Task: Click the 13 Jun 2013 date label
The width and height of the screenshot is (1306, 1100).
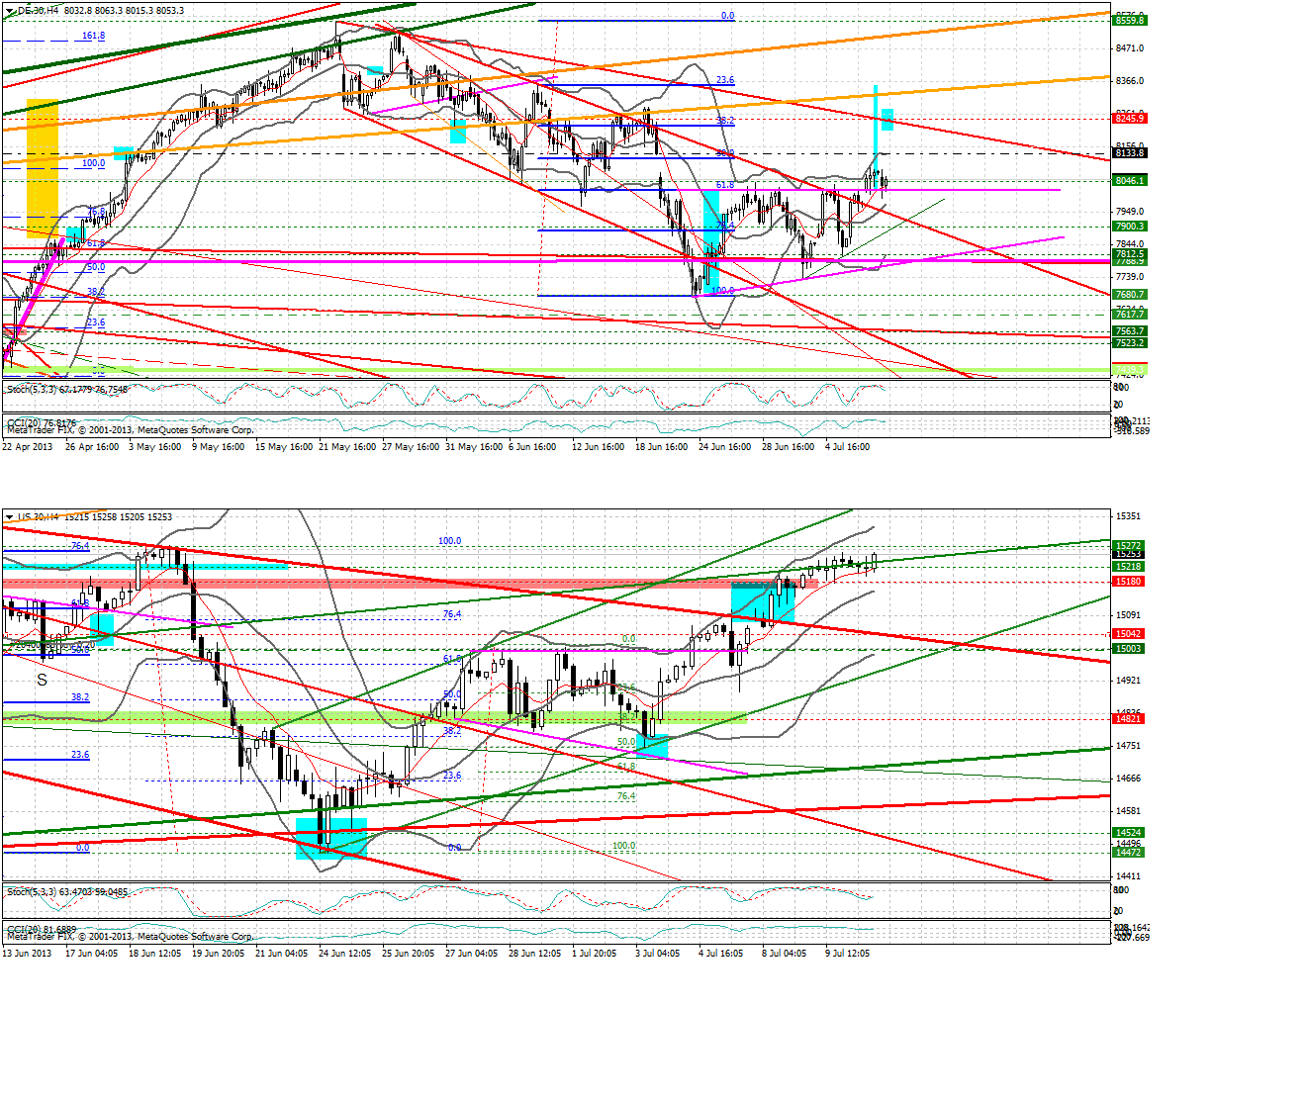Action: point(28,953)
